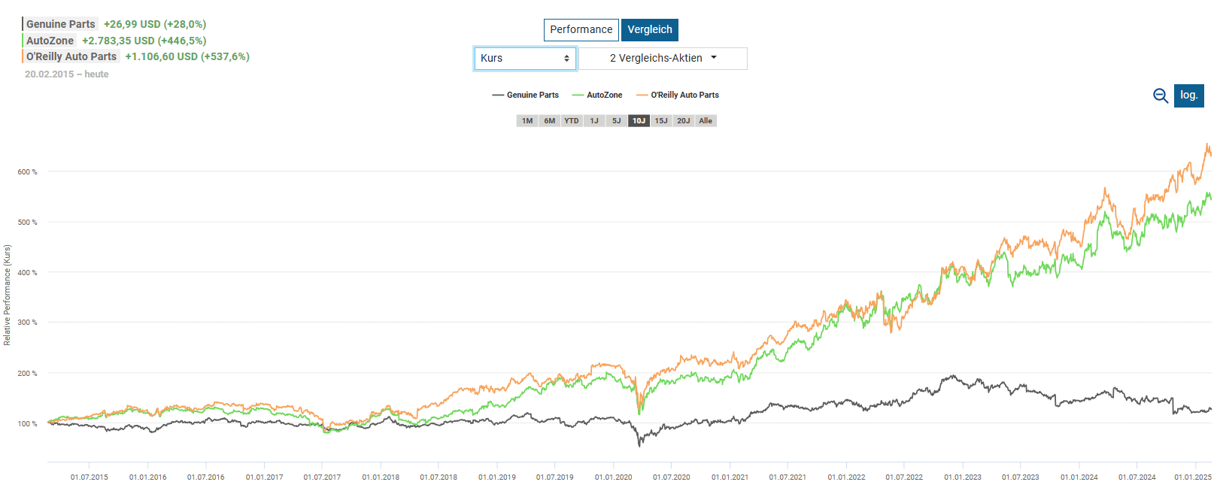
Task: Show all data with Alle button
Action: [x=706, y=121]
